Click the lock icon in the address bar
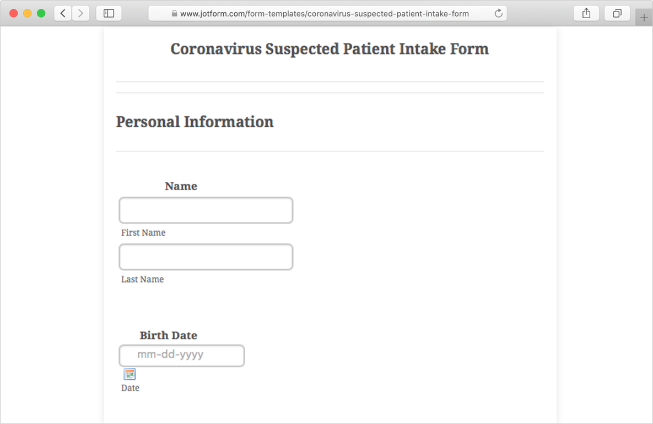This screenshot has width=653, height=424. (174, 14)
